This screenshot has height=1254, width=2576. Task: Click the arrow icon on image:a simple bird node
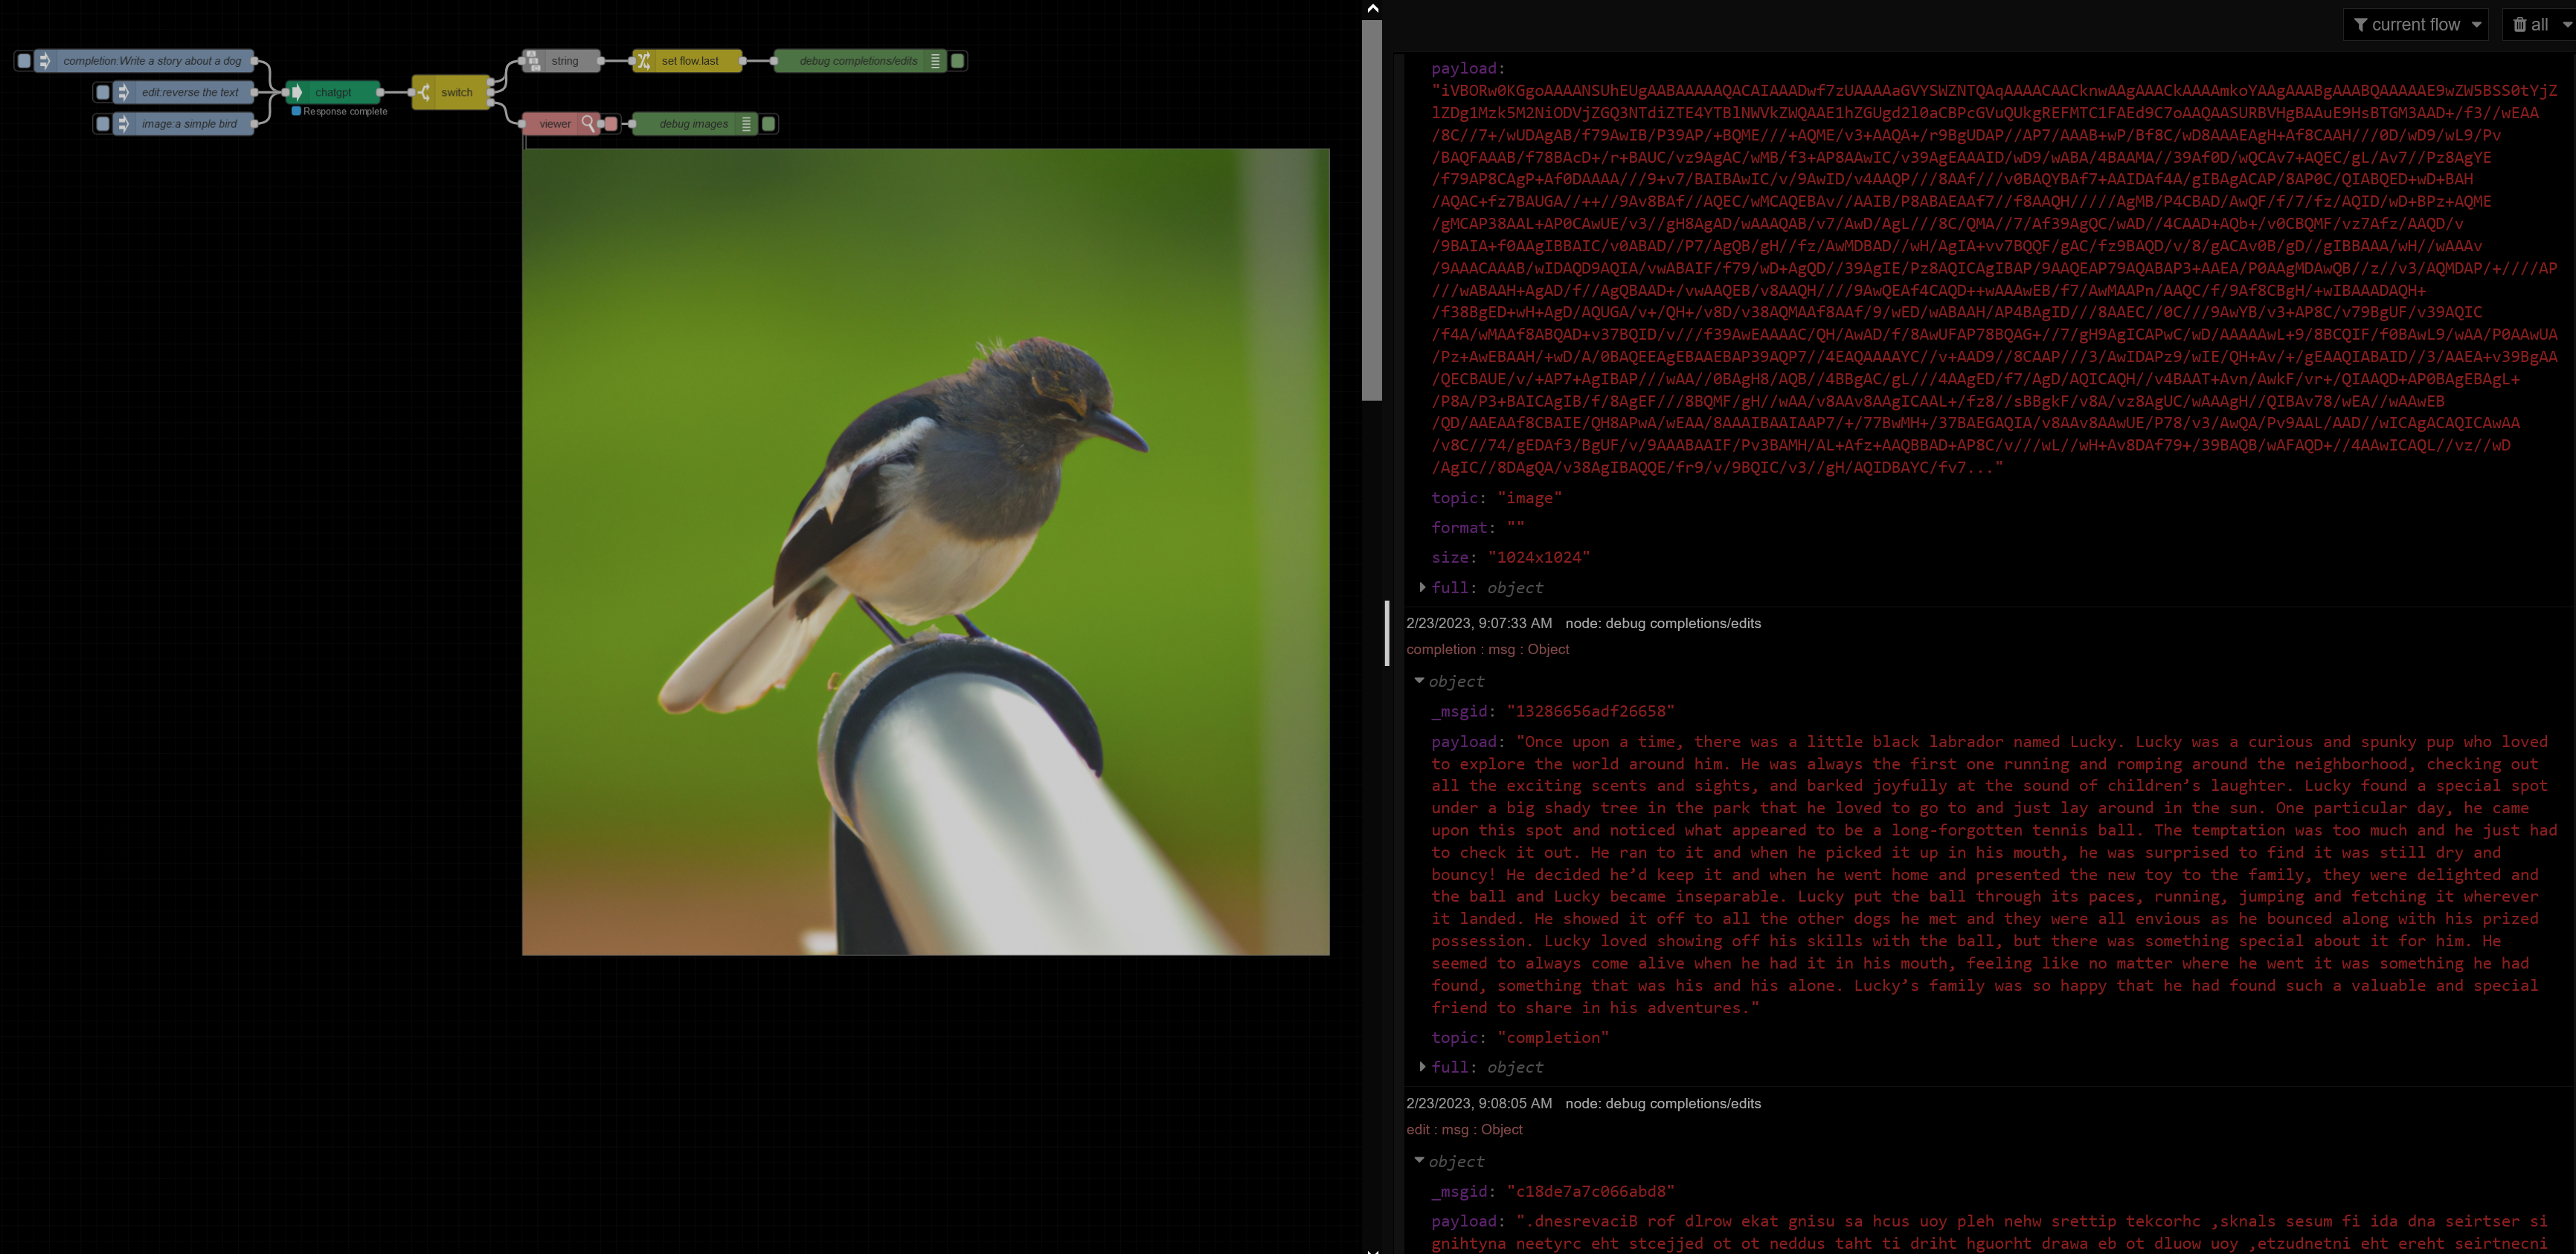pos(123,124)
